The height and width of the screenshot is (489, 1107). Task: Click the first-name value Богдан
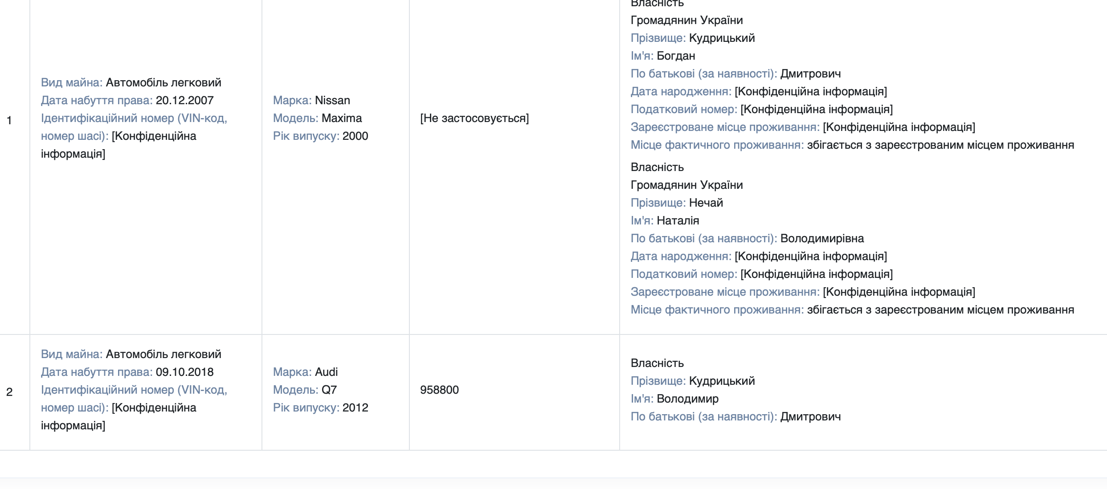(676, 56)
